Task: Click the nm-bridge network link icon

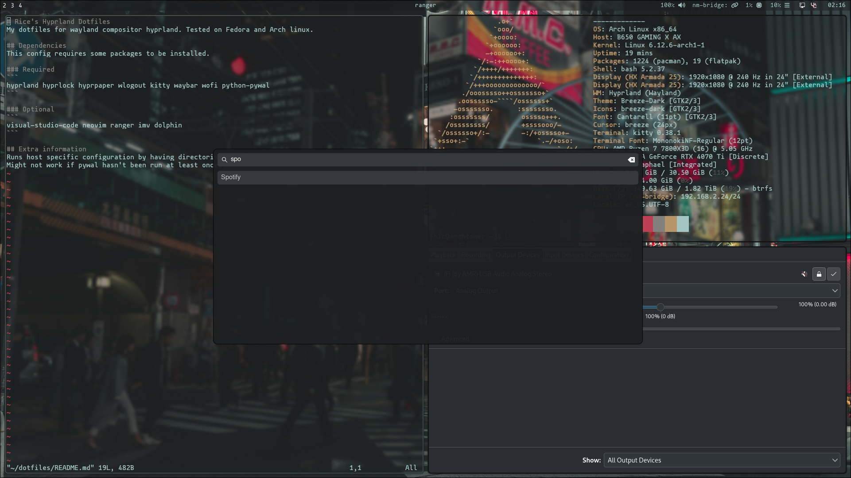Action: [734, 5]
